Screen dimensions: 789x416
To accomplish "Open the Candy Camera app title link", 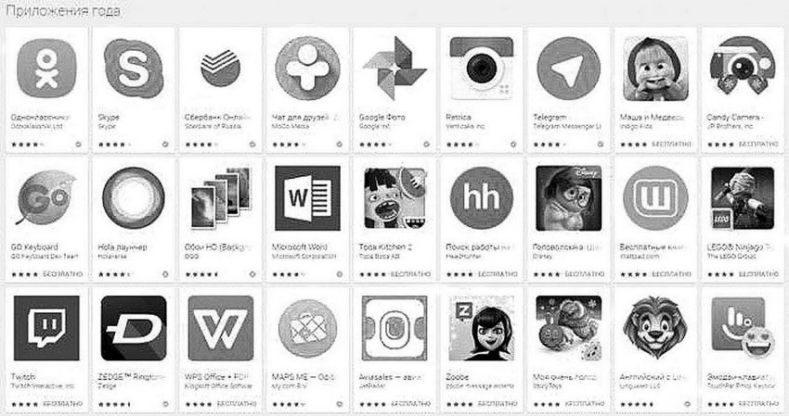I will 735,117.
